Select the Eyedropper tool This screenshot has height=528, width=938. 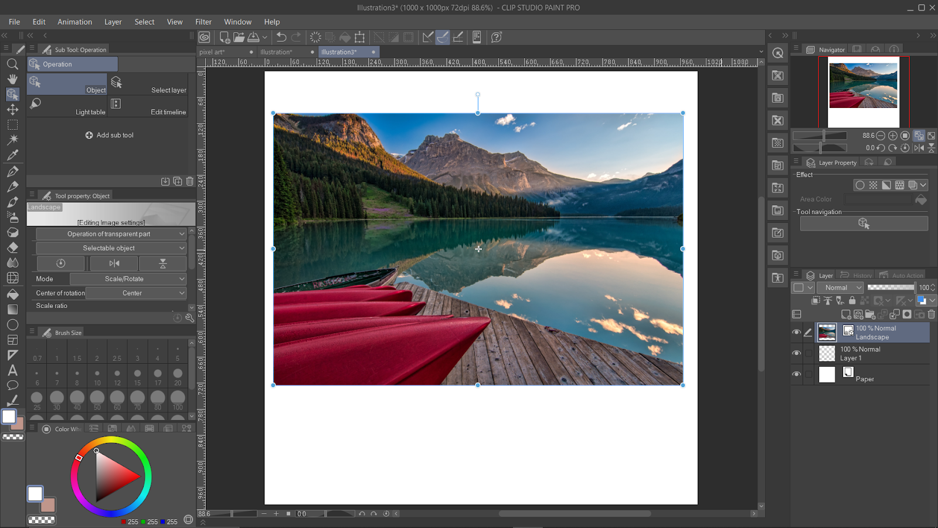(x=12, y=155)
